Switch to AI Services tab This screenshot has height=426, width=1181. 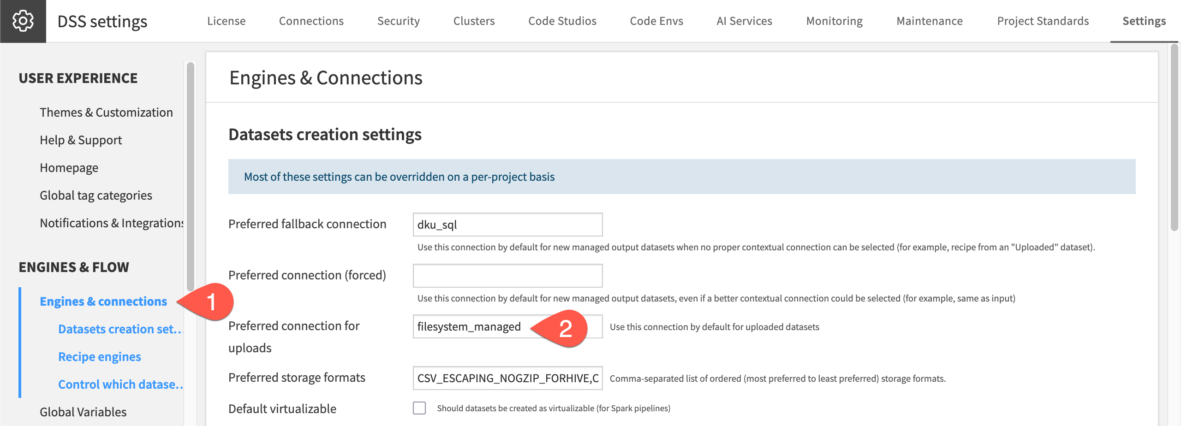[744, 21]
